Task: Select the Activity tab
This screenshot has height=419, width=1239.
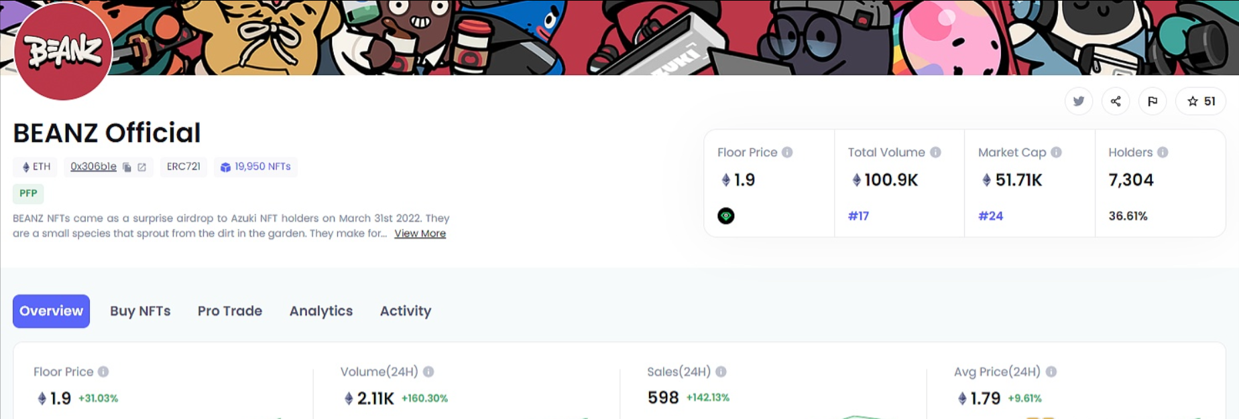Action: click(405, 311)
